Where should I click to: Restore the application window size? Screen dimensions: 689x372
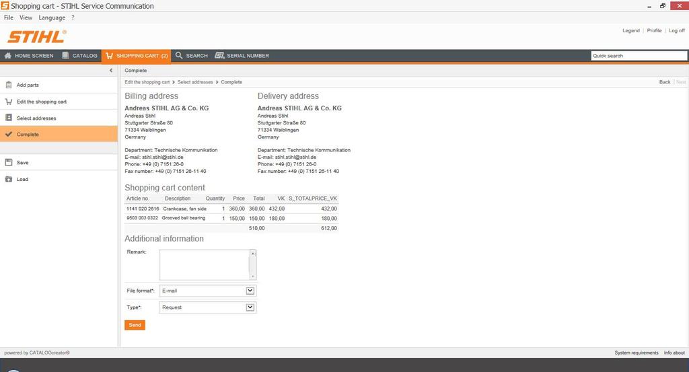[x=663, y=5]
